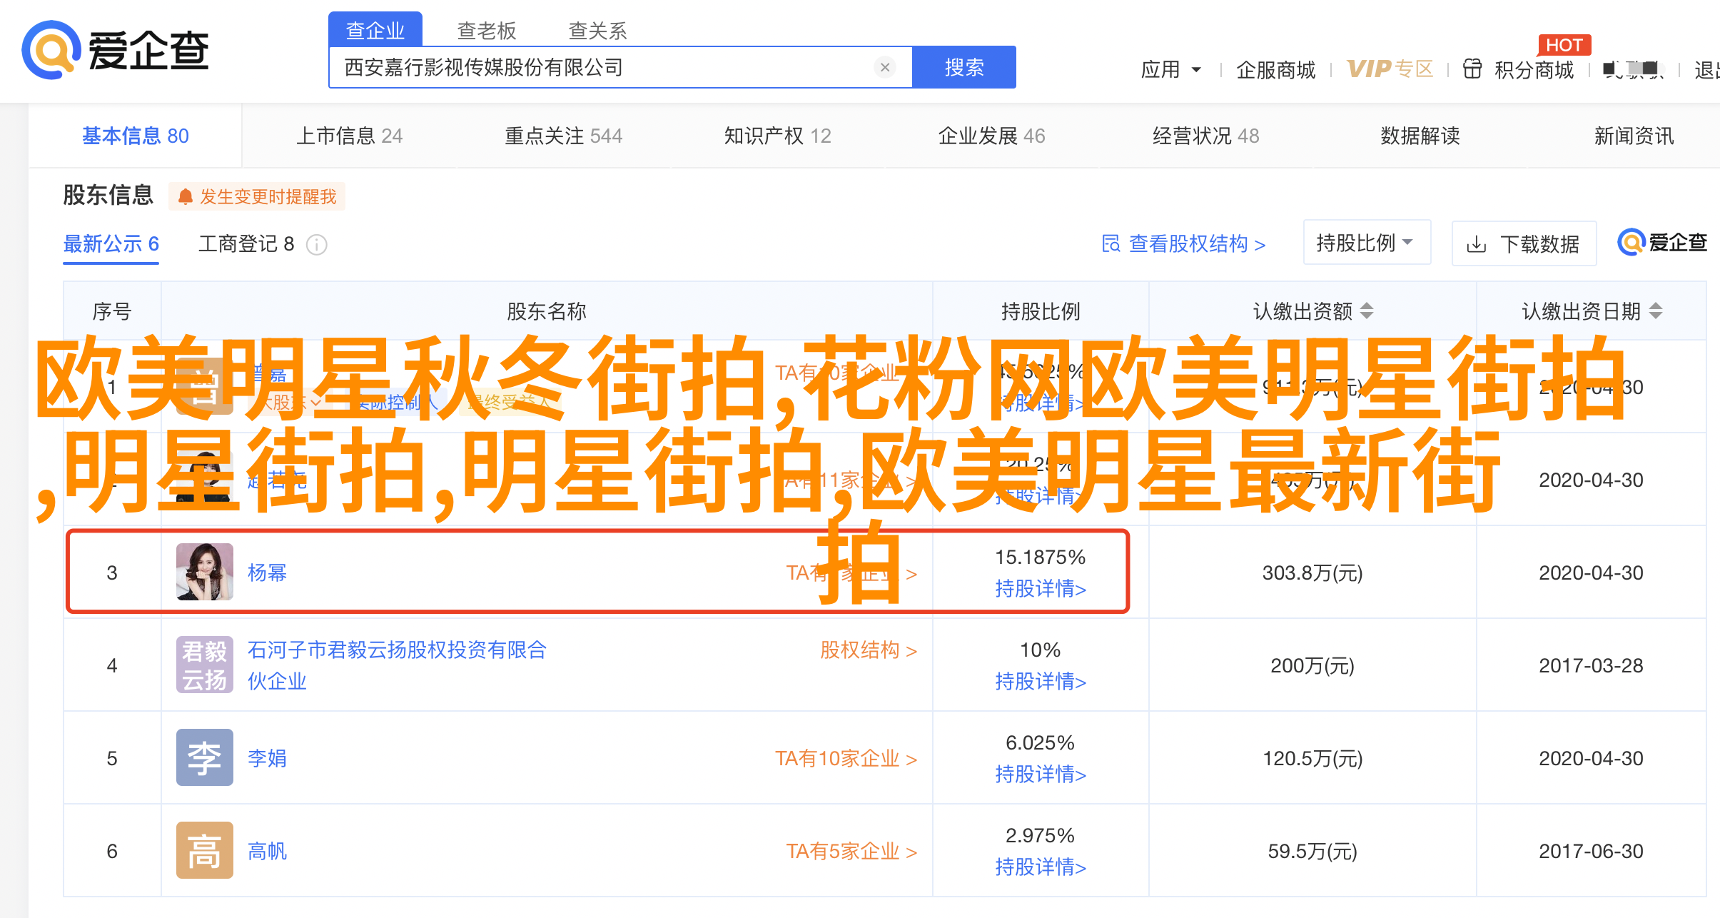1720x918 pixels.
Task: Switch to the 查老板 search tab
Action: point(487,30)
